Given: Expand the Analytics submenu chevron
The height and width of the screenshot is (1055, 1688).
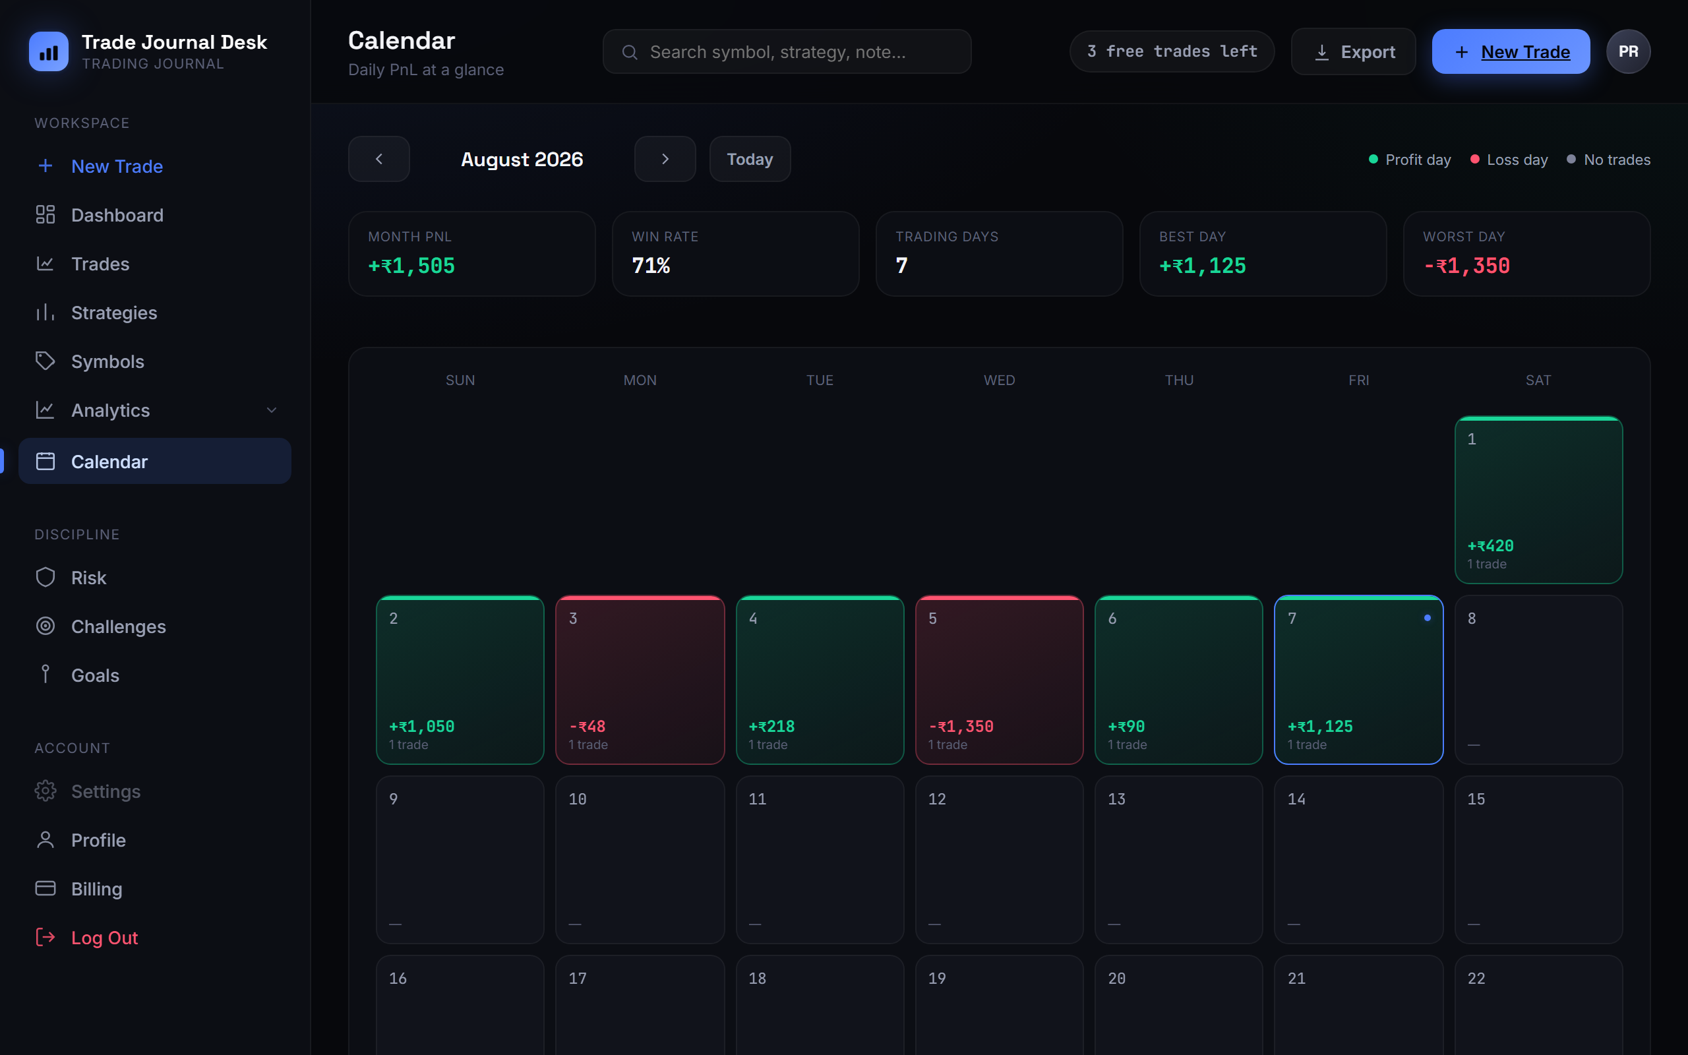Looking at the screenshot, I should click(x=272, y=410).
